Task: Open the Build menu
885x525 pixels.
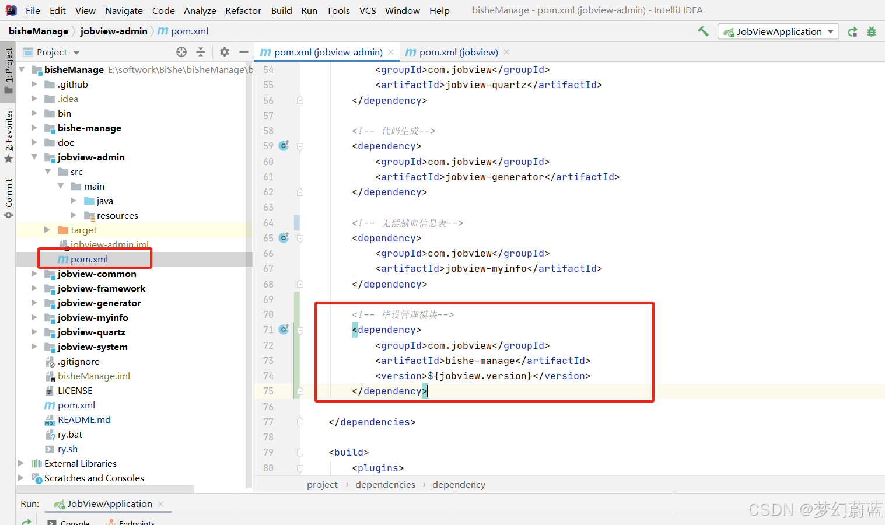Action: pyautogui.click(x=281, y=10)
